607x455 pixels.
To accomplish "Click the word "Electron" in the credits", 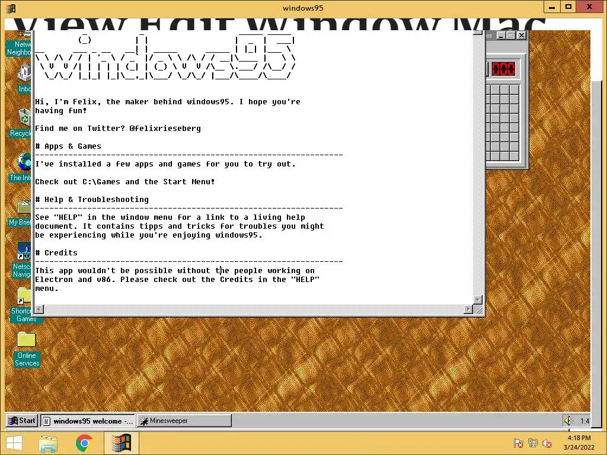I will tap(54, 280).
